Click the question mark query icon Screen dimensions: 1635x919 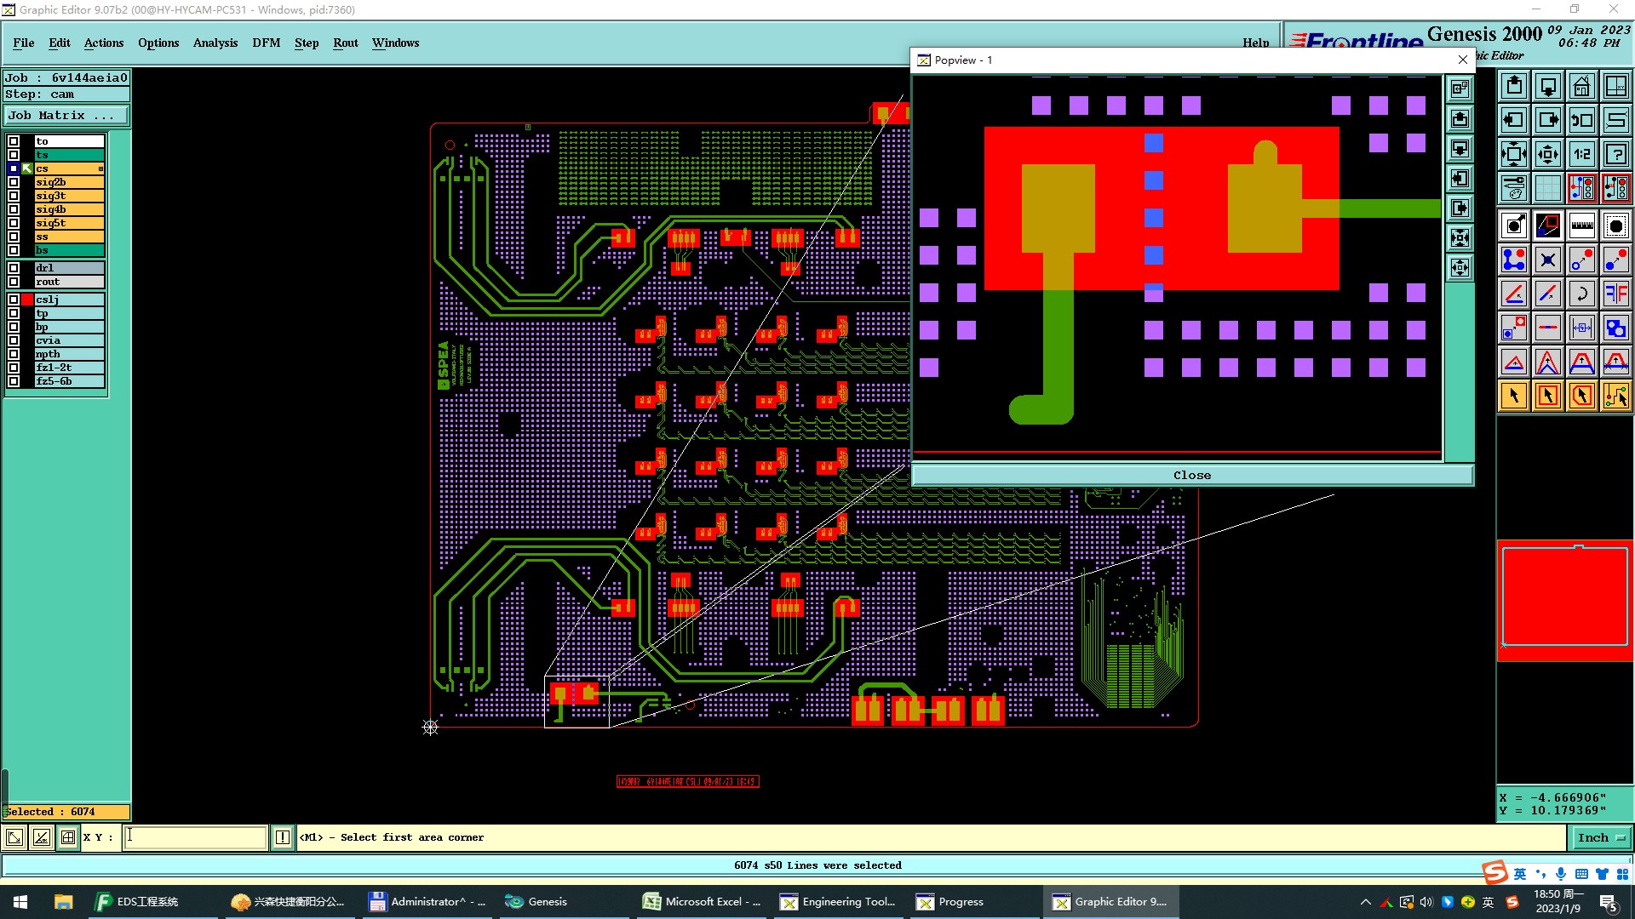(1615, 154)
